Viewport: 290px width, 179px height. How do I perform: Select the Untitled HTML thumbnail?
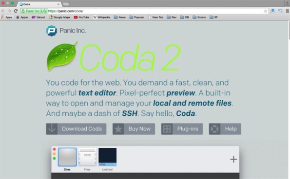point(107,157)
